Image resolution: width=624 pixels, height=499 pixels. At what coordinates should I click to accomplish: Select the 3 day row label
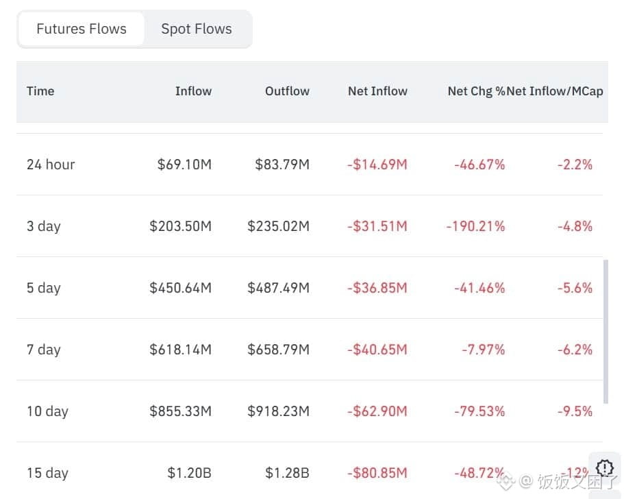44,226
